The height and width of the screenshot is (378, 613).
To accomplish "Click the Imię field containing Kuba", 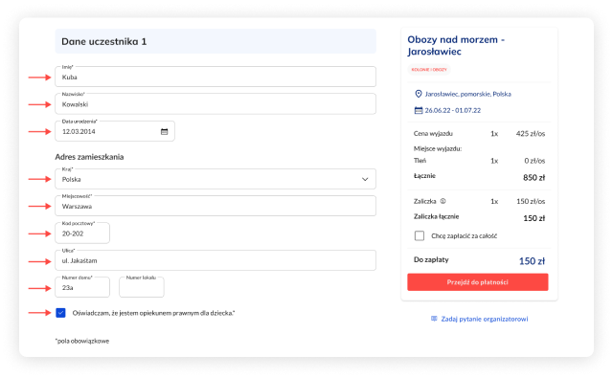I will click(216, 77).
